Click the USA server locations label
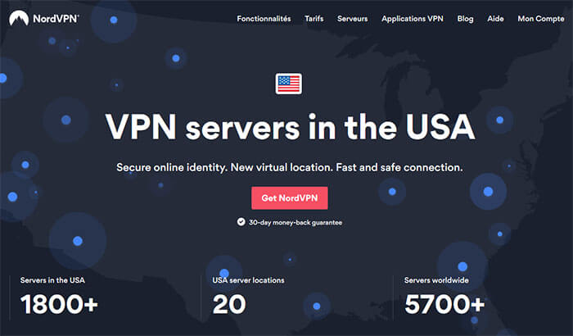 pos(249,280)
